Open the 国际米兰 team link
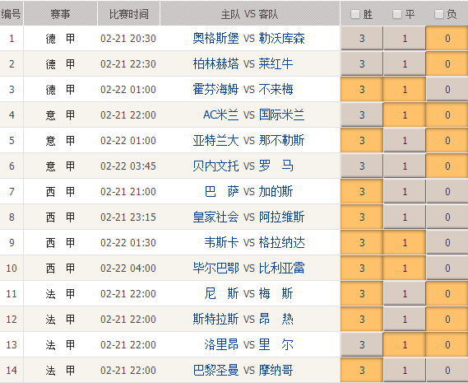 click(282, 114)
